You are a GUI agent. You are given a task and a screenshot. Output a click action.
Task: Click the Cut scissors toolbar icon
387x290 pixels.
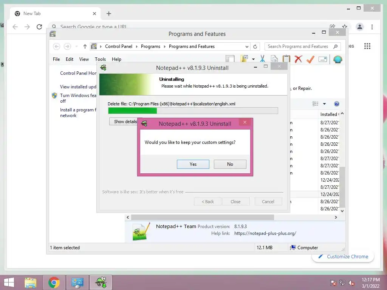click(262, 59)
